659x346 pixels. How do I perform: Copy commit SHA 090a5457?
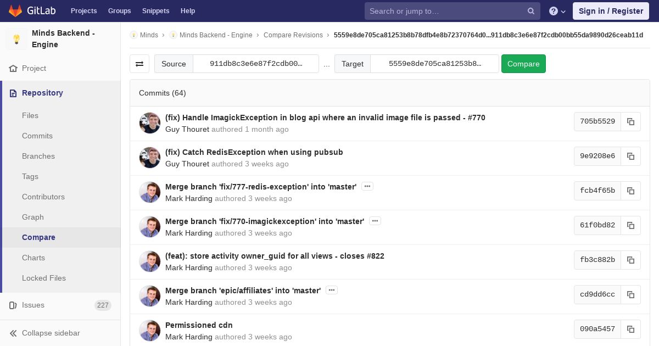tap(630, 330)
